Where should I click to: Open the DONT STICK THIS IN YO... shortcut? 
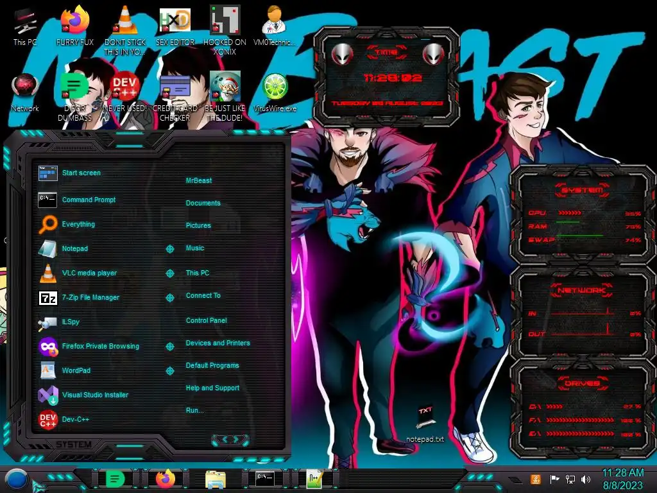point(125,31)
